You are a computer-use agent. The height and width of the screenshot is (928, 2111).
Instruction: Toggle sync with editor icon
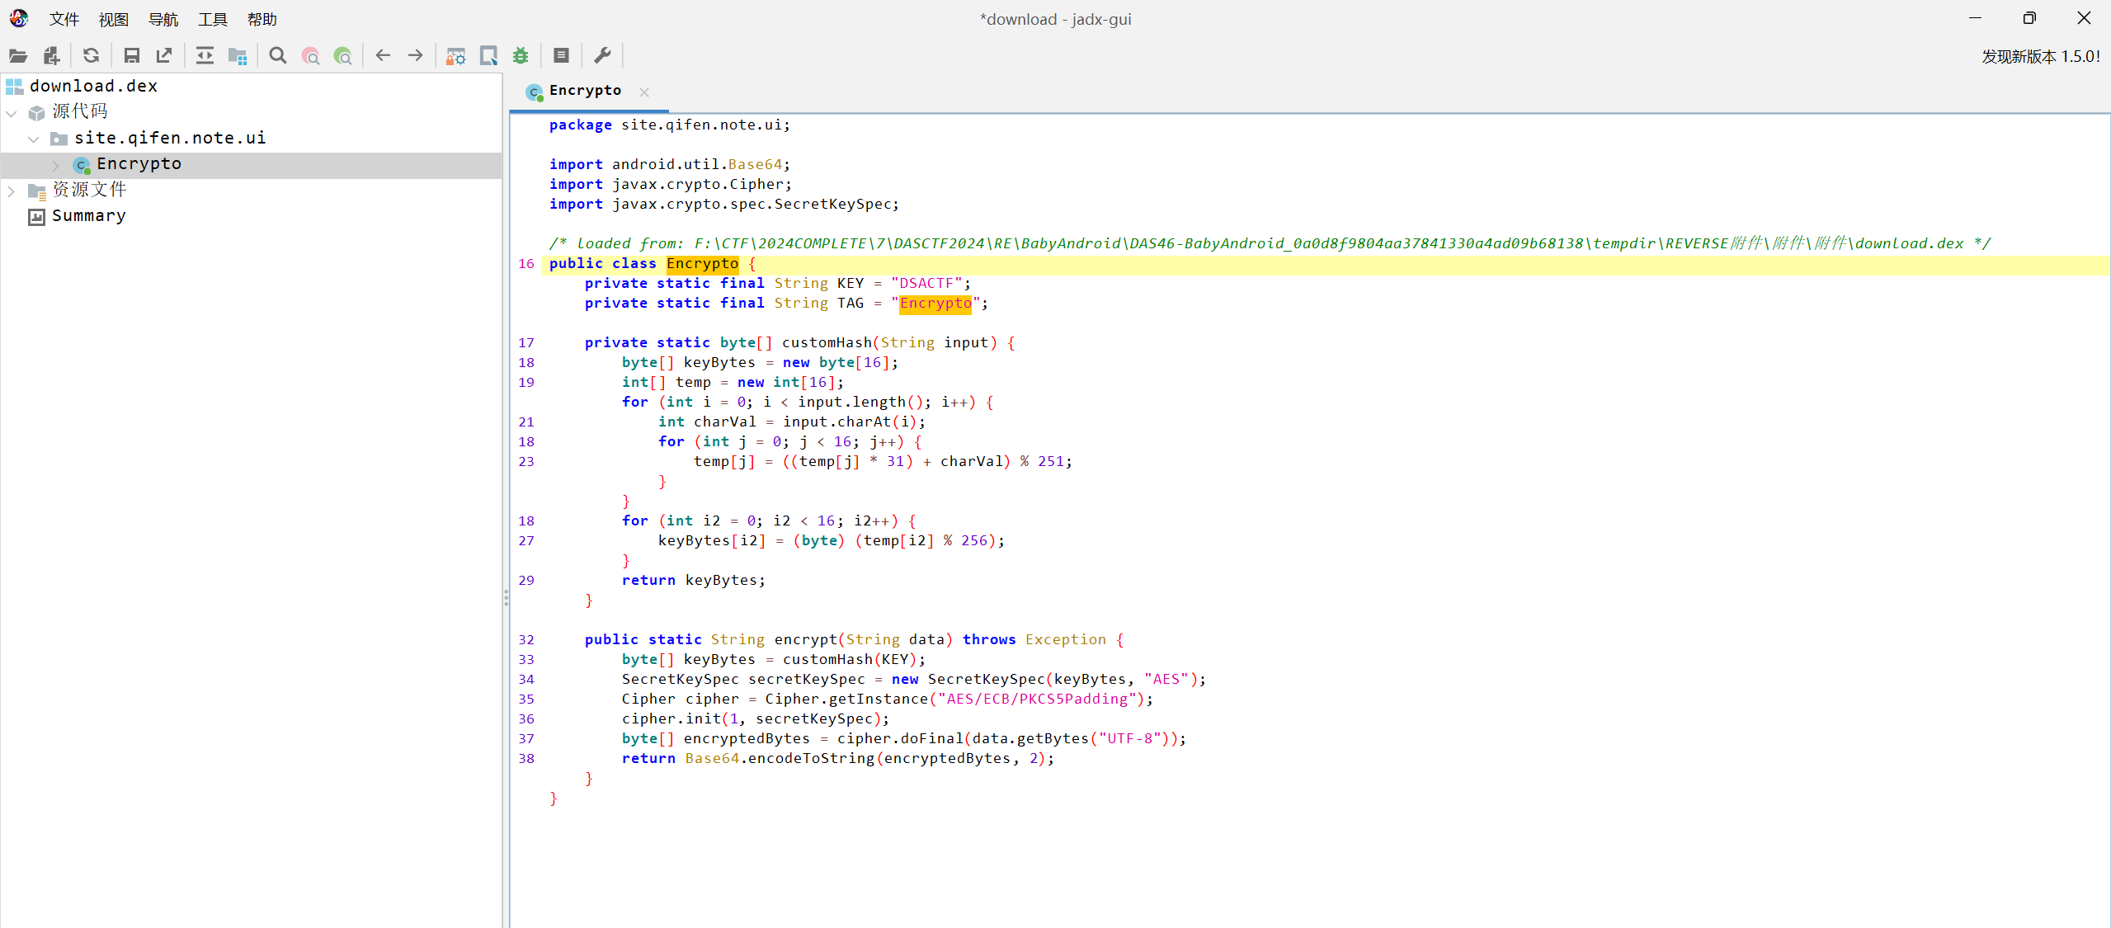[205, 55]
